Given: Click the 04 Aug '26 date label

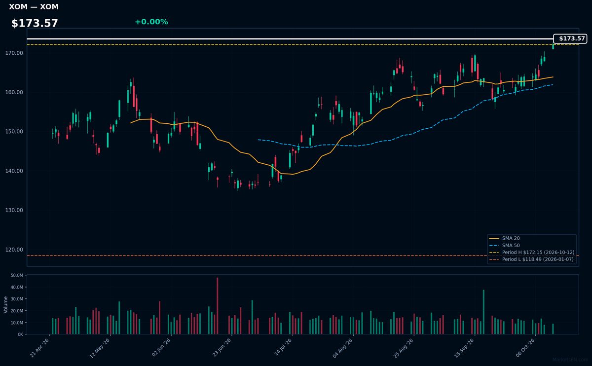Looking at the screenshot, I should (343, 348).
